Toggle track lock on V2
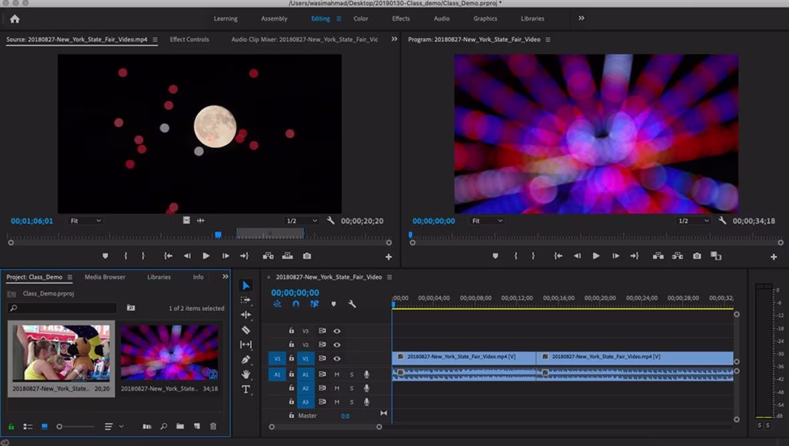The image size is (789, 446). point(291,345)
